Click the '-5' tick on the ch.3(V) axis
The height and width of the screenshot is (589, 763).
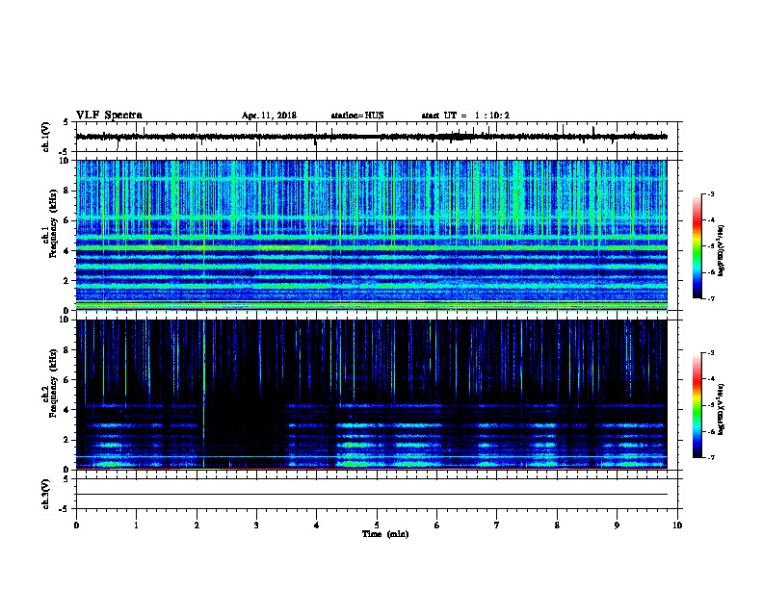(64, 509)
